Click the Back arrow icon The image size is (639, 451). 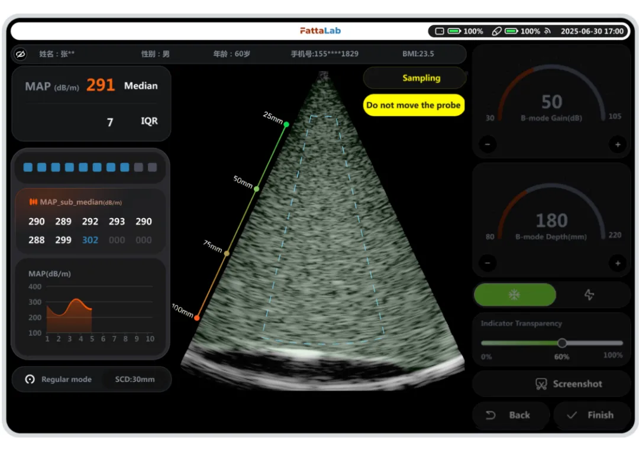490,415
